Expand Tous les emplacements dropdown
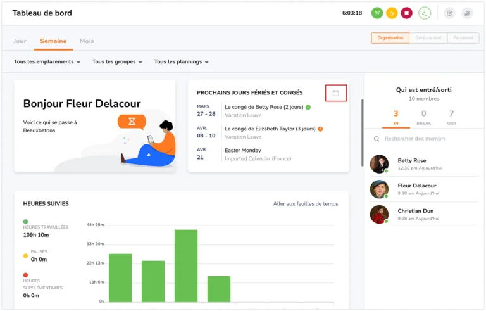486x311 pixels. 47,62
